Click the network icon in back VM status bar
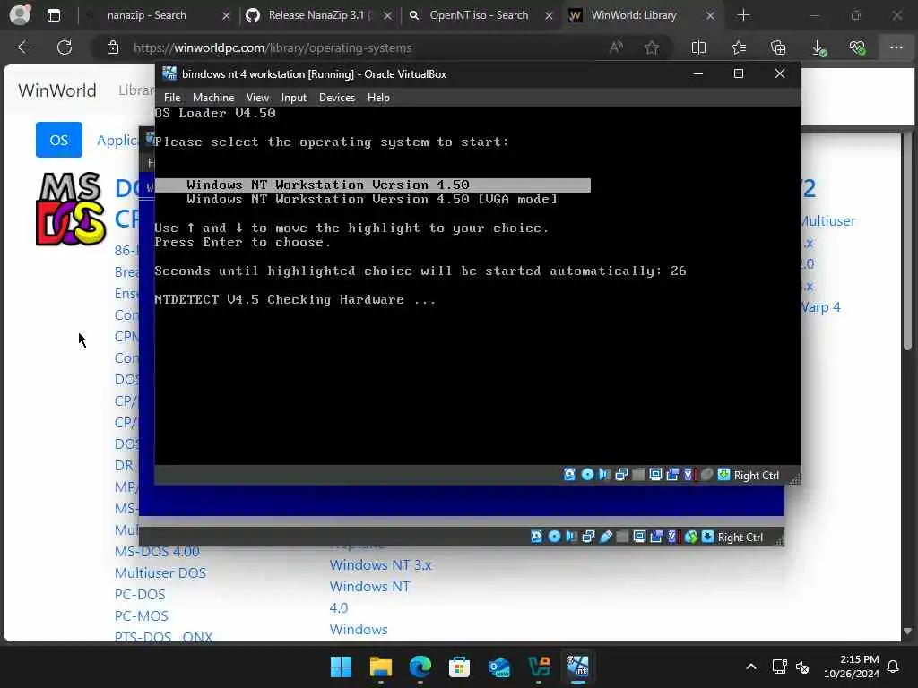The image size is (918, 688). tap(588, 537)
